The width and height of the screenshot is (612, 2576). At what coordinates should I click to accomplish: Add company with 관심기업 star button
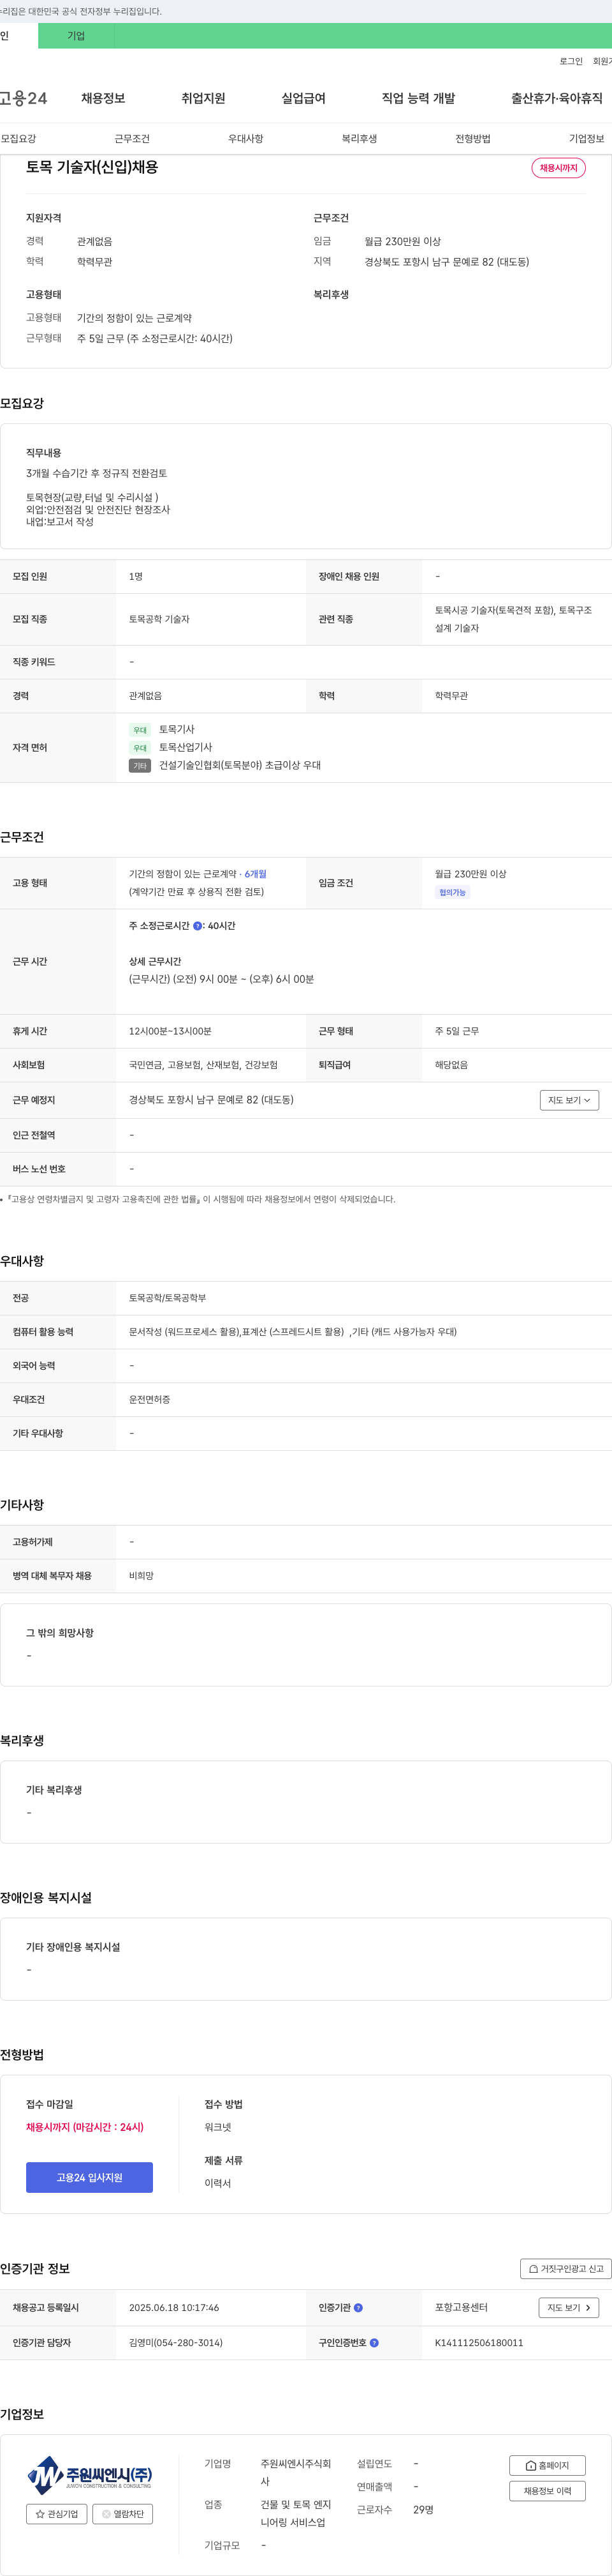pos(57,2514)
